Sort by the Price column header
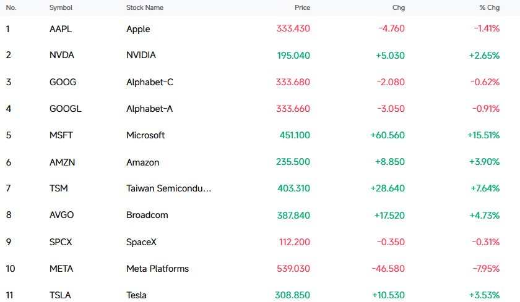The width and height of the screenshot is (520, 302). [302, 7]
